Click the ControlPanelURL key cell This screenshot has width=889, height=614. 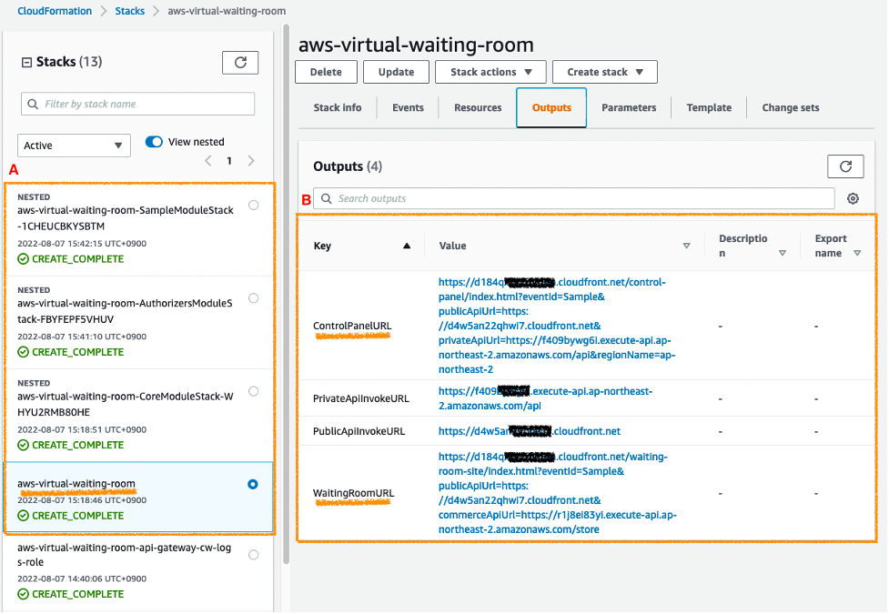click(x=352, y=326)
